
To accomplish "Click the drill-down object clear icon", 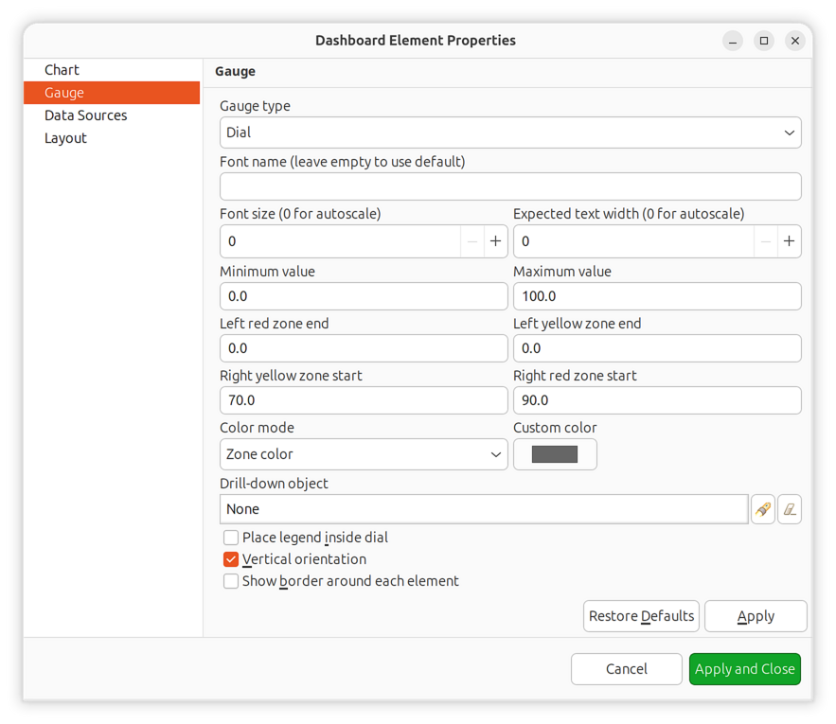I will [x=790, y=509].
